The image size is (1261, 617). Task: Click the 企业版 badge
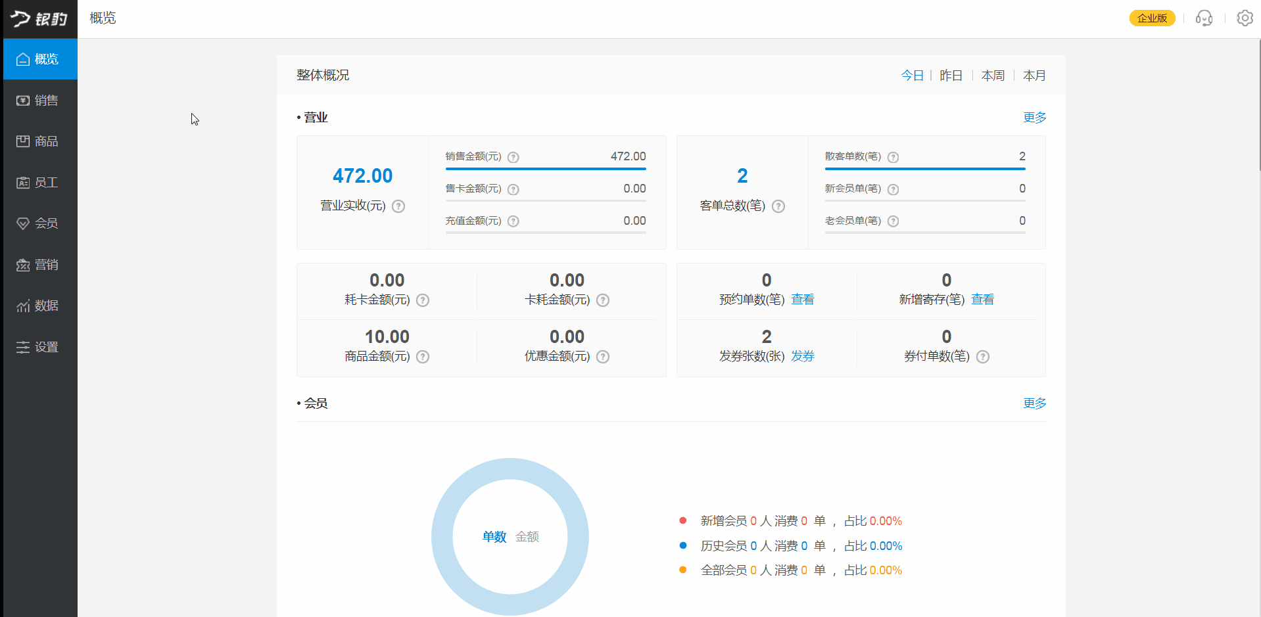pos(1152,18)
